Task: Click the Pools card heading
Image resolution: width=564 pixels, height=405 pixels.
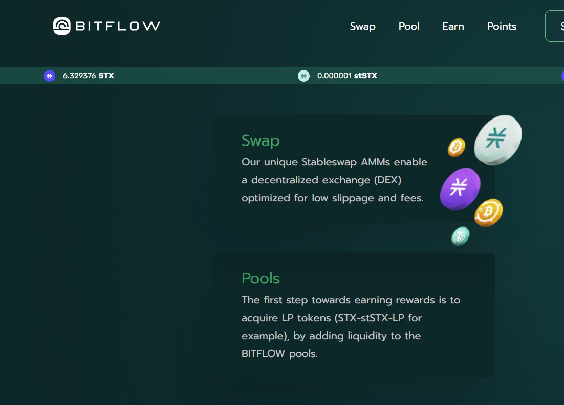Action: 261,278
